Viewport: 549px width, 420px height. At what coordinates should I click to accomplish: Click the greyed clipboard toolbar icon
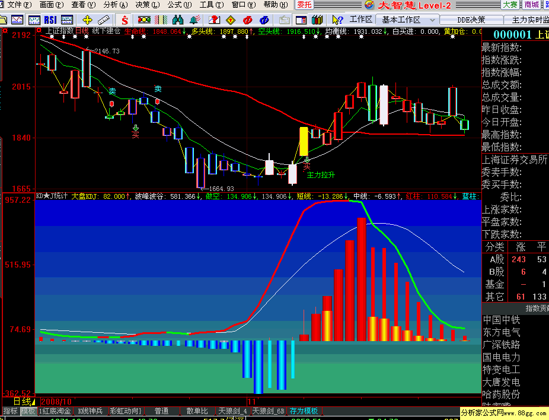(x=285, y=20)
